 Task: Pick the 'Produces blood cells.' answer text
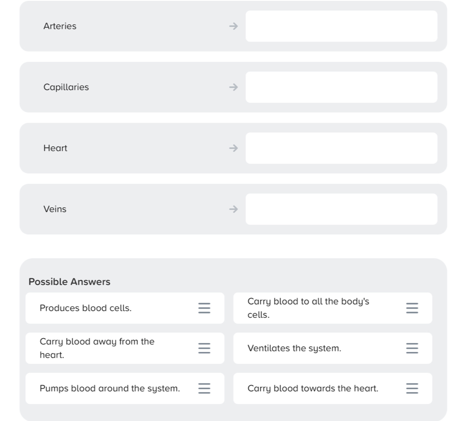(86, 308)
